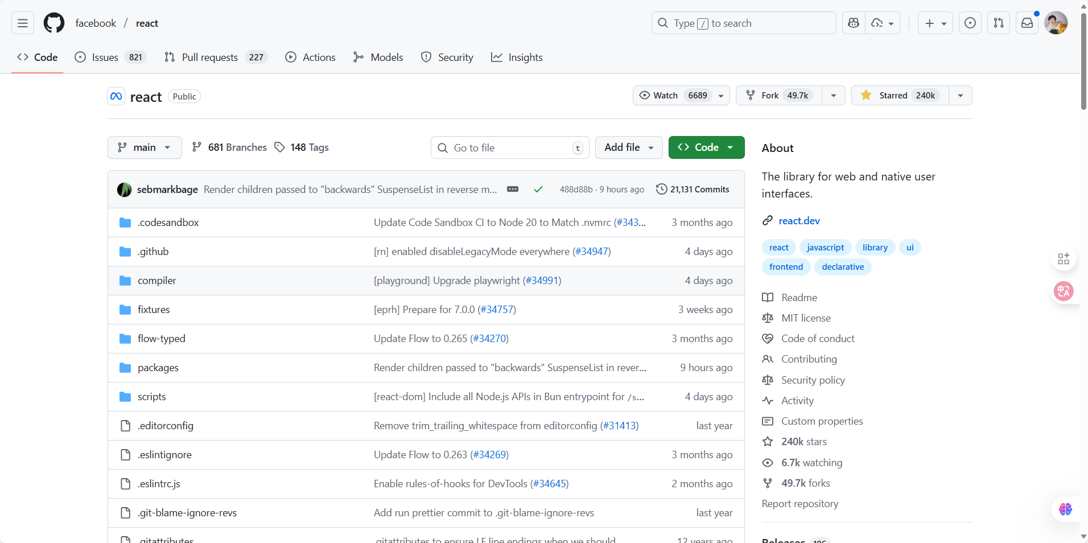Screen dimensions: 1088x543
Task: Click the Fork button
Action: coord(779,96)
